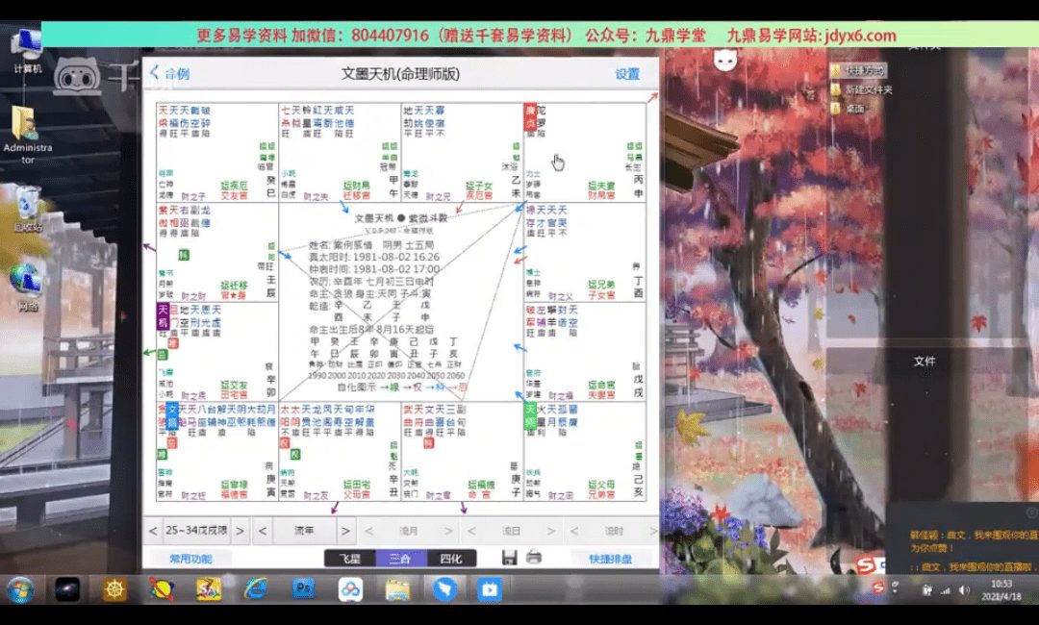Click the Windows Start button
The height and width of the screenshot is (625, 1039).
coord(20,587)
